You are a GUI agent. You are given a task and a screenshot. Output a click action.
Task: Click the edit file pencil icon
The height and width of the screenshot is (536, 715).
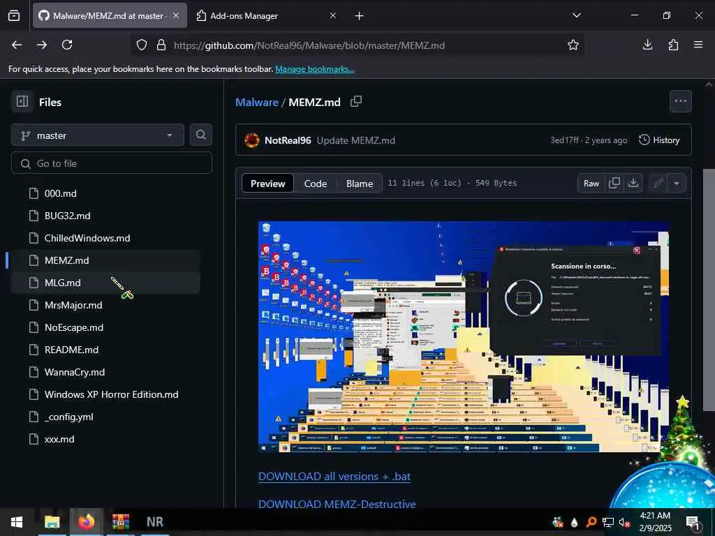point(658,184)
